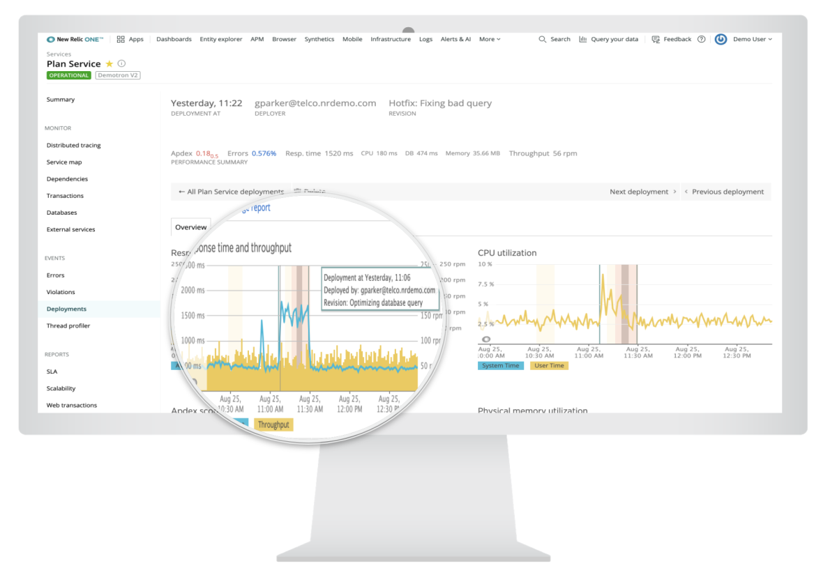Click the CPU utilization chart title
The height and width of the screenshot is (568, 837).
507,253
